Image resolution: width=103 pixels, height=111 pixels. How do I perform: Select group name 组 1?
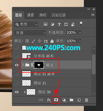[49, 65]
